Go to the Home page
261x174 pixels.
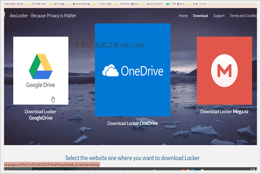[183, 16]
